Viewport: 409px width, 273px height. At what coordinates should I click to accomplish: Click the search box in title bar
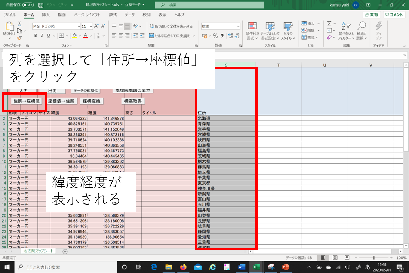click(x=209, y=5)
